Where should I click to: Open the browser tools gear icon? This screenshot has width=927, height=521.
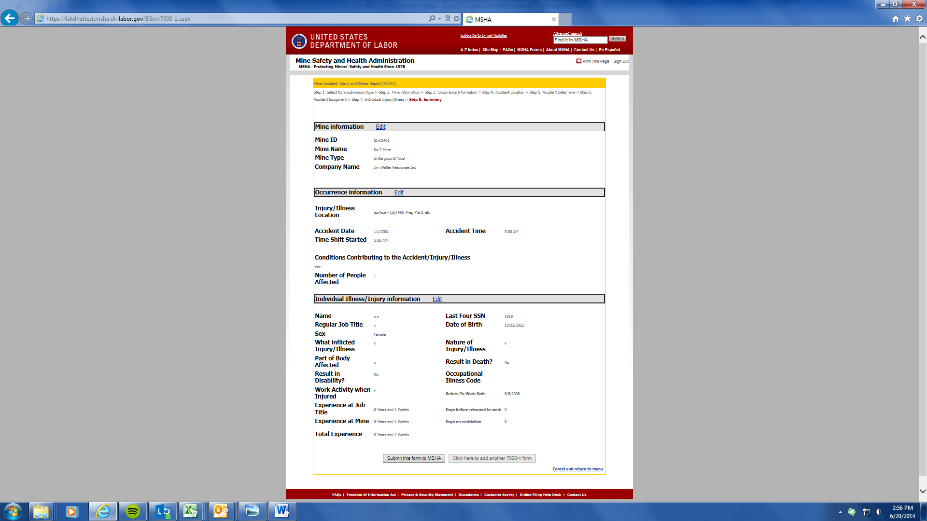[919, 18]
